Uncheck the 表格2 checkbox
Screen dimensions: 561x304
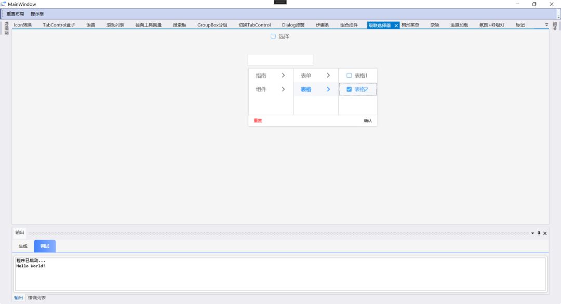(x=349, y=89)
